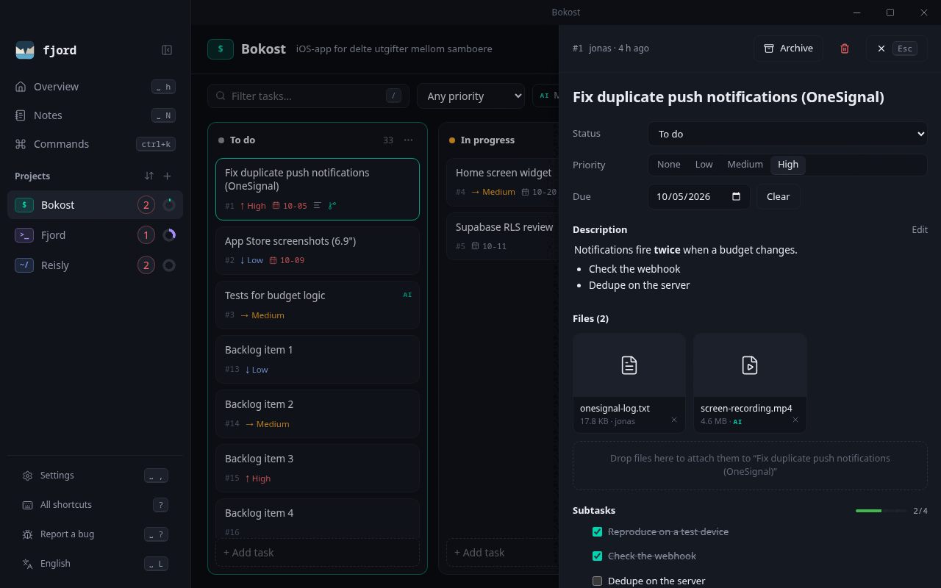The width and height of the screenshot is (941, 588).
Task: Click the subtasks progress bar showing 2/4
Action: pos(881,510)
